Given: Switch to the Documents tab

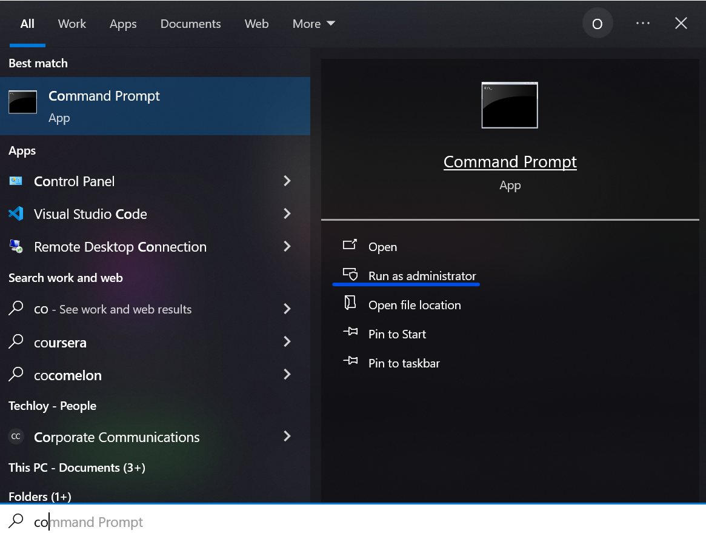Looking at the screenshot, I should pyautogui.click(x=190, y=24).
